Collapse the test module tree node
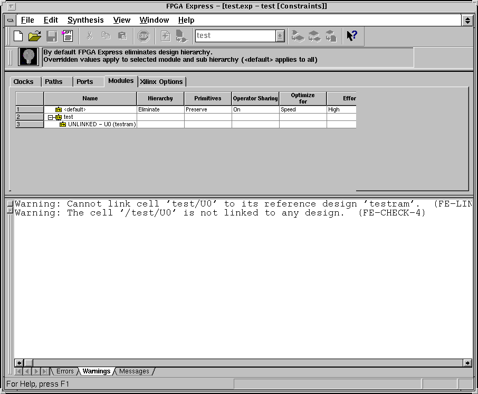 pos(50,117)
